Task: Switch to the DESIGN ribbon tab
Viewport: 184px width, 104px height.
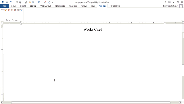Action: pos(33,6)
